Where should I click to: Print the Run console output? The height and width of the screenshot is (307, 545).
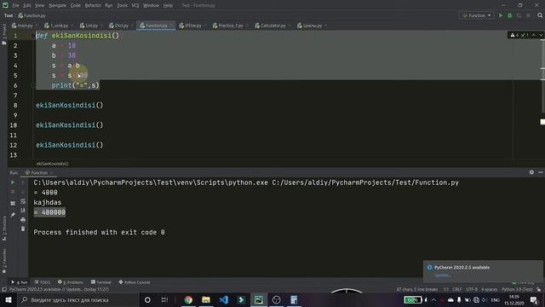click(23, 220)
